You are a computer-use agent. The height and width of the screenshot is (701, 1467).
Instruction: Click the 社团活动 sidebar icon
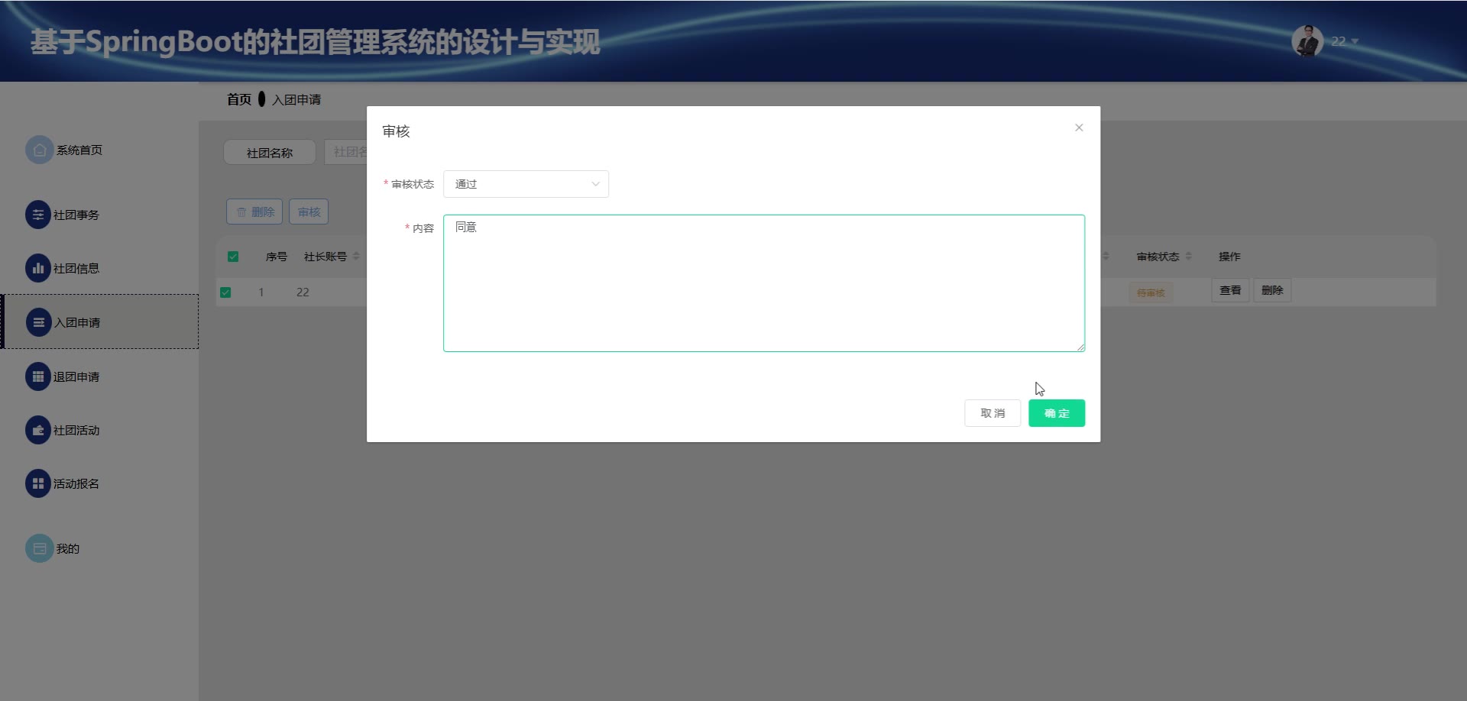(38, 430)
